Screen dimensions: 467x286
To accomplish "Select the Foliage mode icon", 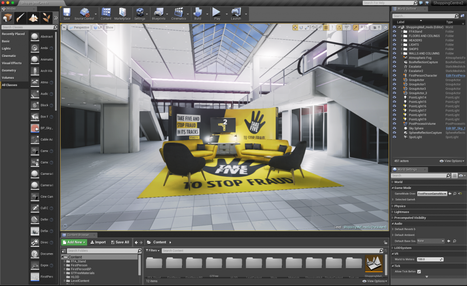I will [46, 18].
